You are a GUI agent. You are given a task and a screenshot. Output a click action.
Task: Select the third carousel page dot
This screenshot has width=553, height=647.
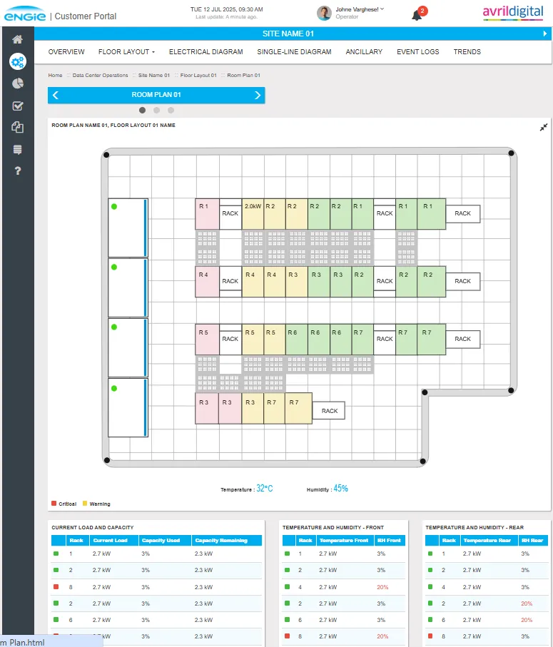[x=171, y=110]
